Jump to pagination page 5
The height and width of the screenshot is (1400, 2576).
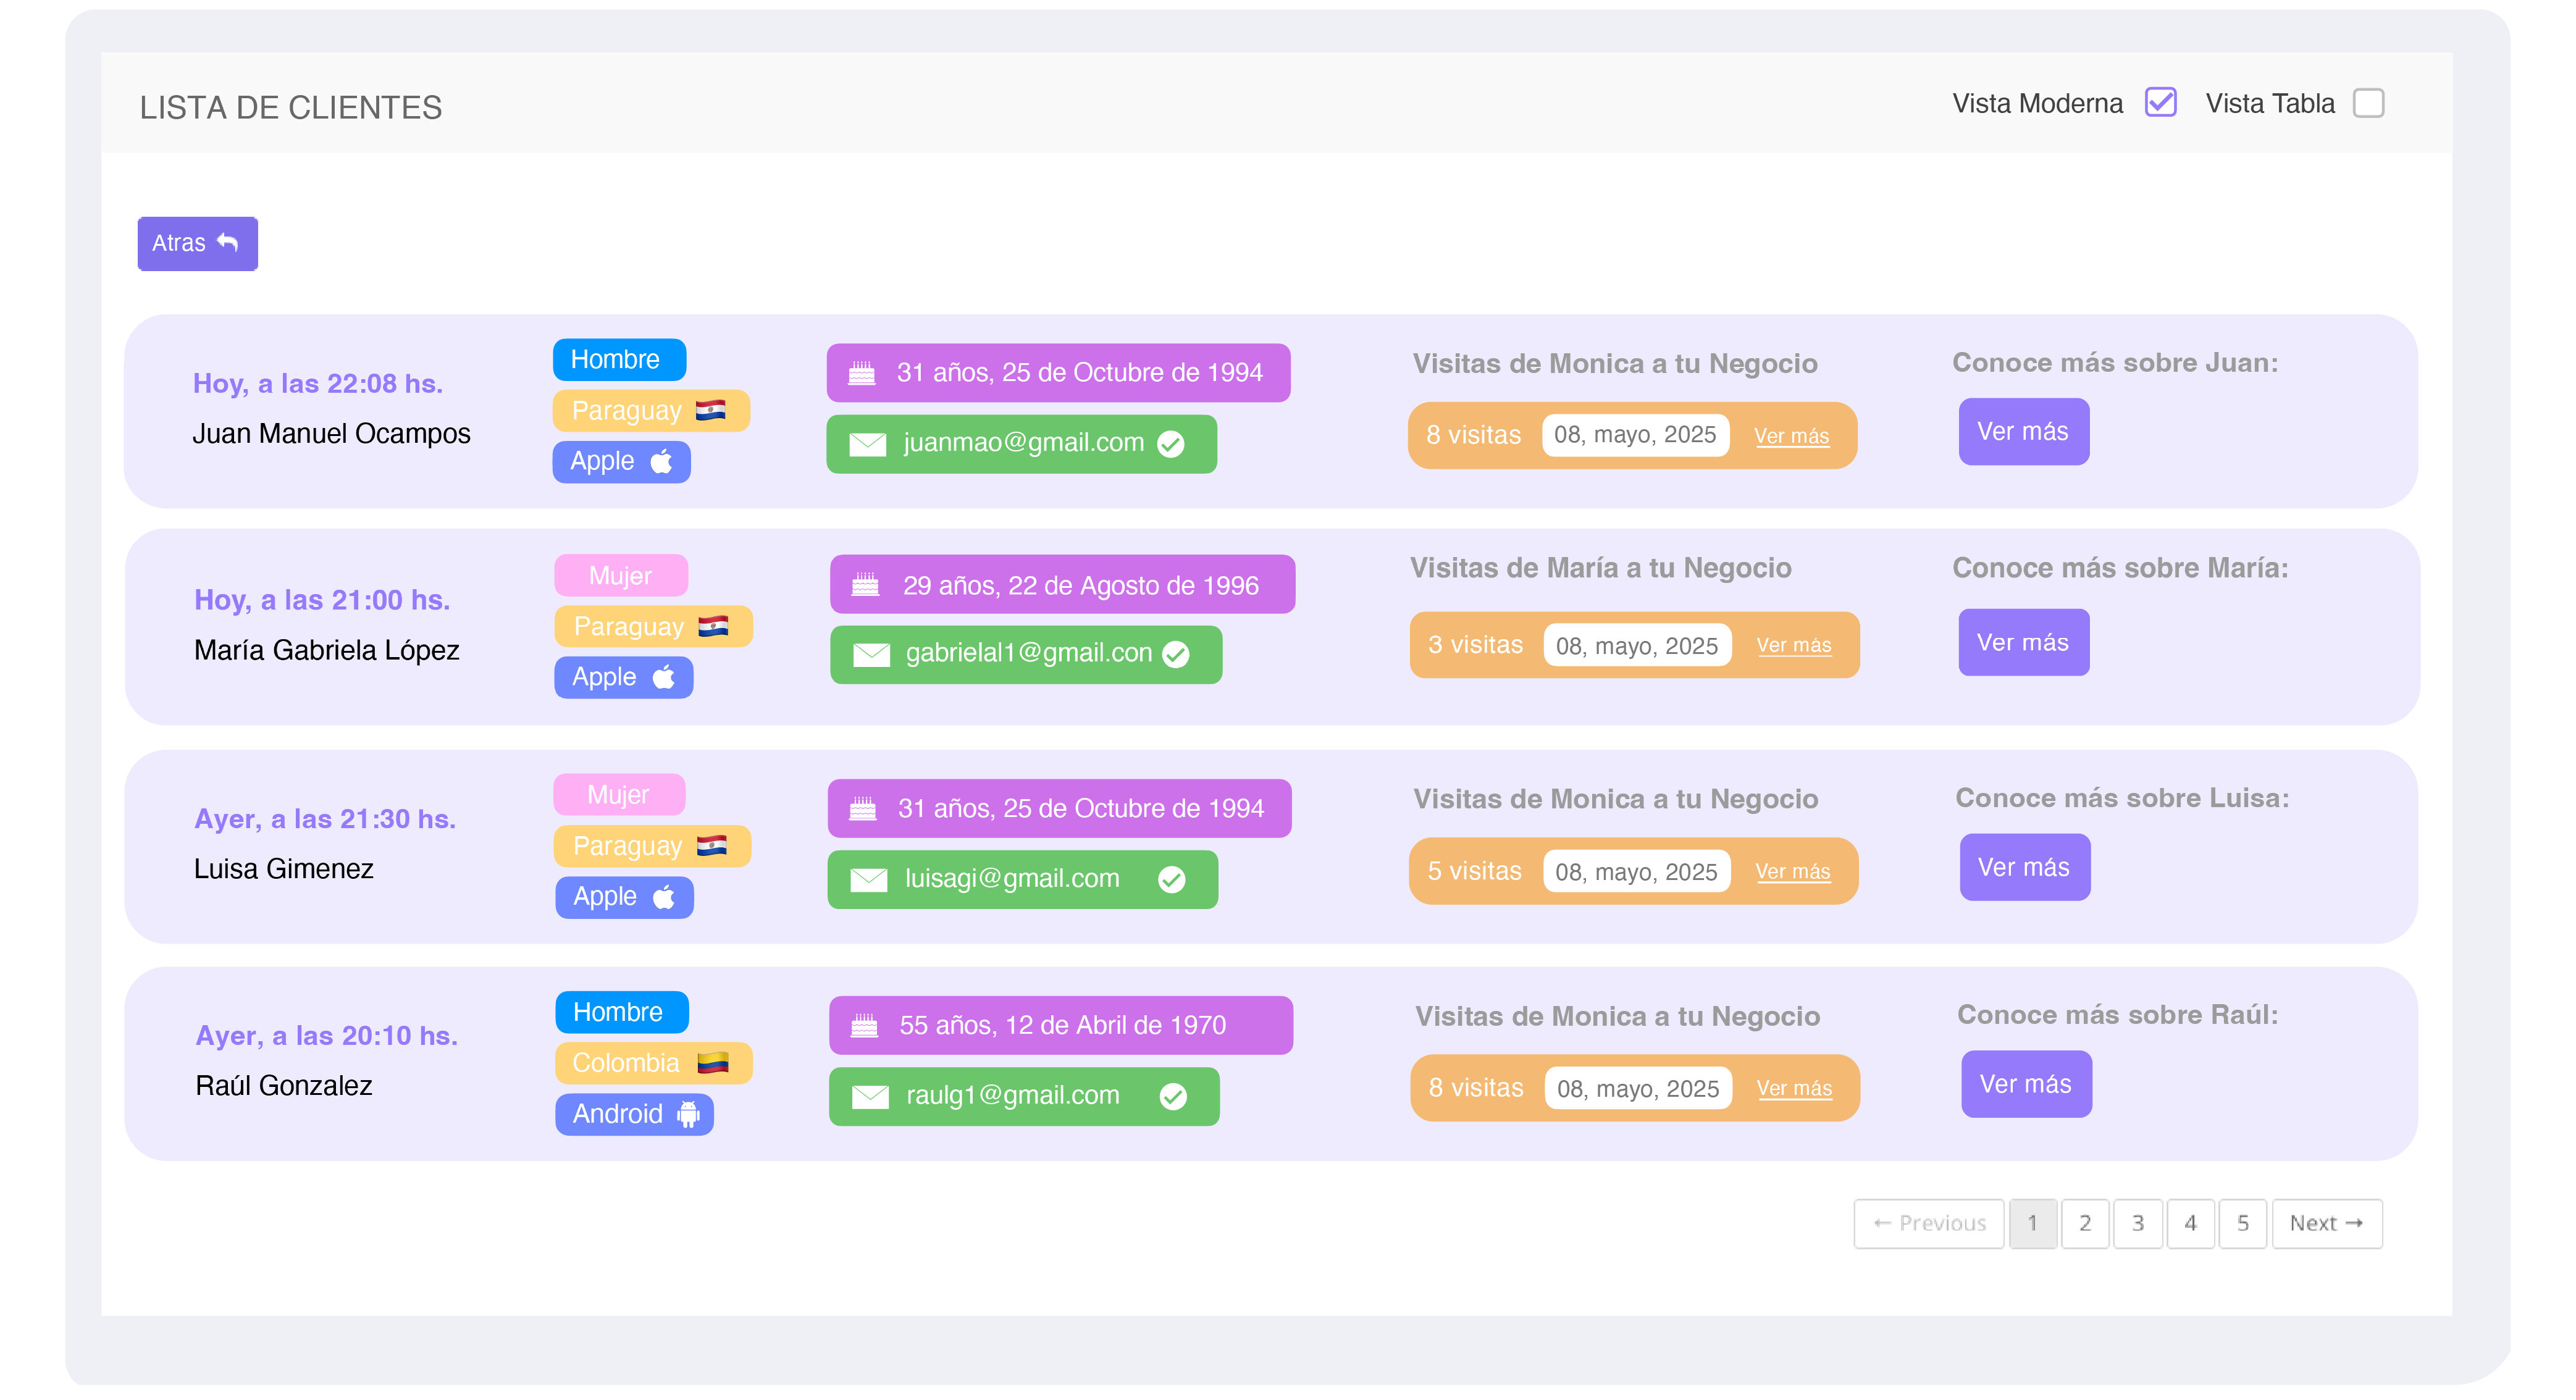(x=2242, y=1223)
